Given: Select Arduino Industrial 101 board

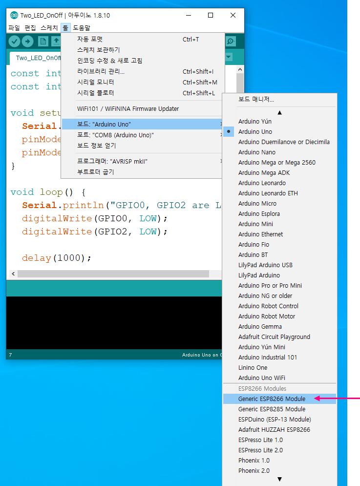Looking at the screenshot, I should tap(279, 357).
